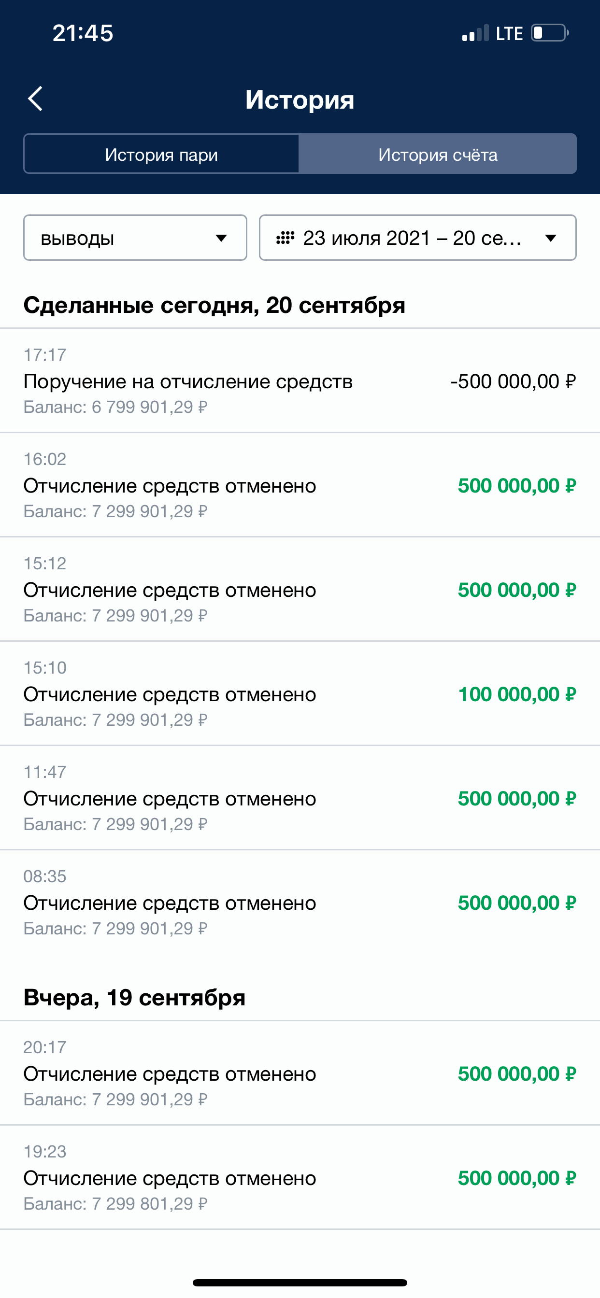The height and width of the screenshot is (1298, 600).
Task: Tap the back arrow icon
Action: click(35, 99)
